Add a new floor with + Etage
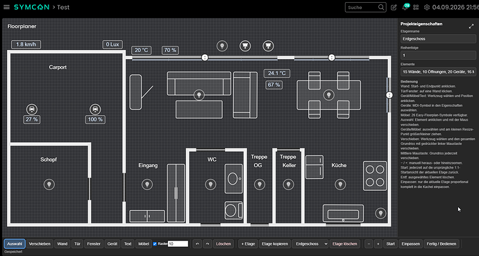The width and height of the screenshot is (479, 256). pyautogui.click(x=248, y=244)
